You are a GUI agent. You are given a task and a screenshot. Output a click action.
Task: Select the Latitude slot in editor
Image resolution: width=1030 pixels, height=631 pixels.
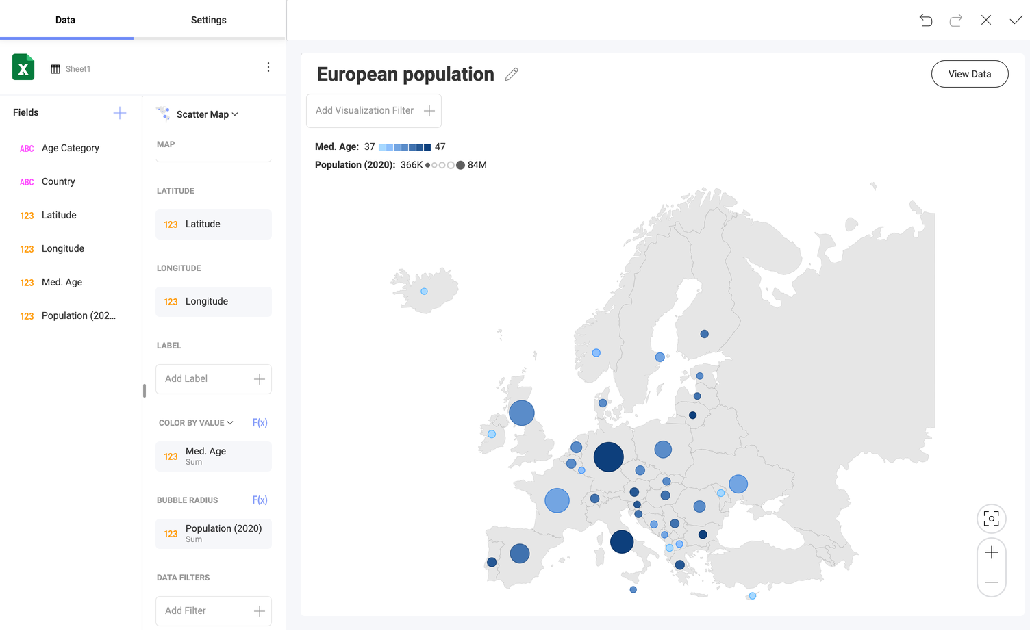pyautogui.click(x=214, y=224)
